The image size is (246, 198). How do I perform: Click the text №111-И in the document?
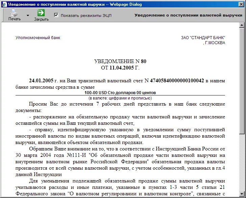[x=77, y=155]
